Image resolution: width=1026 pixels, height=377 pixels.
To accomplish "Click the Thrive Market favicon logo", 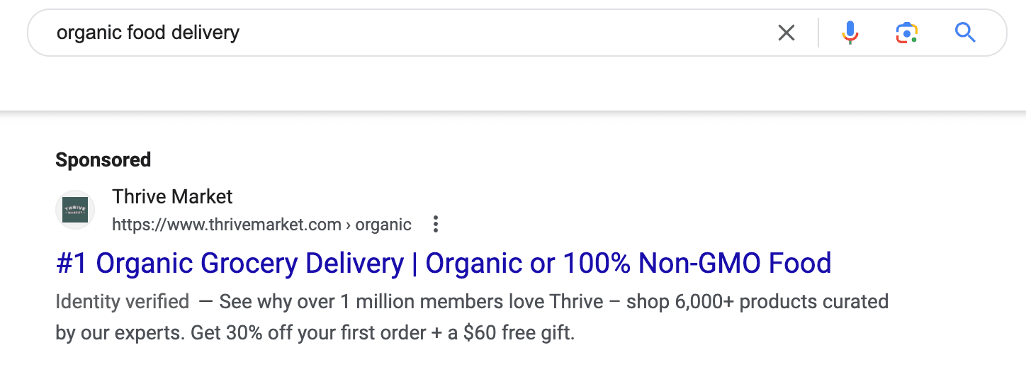I will click(x=75, y=210).
